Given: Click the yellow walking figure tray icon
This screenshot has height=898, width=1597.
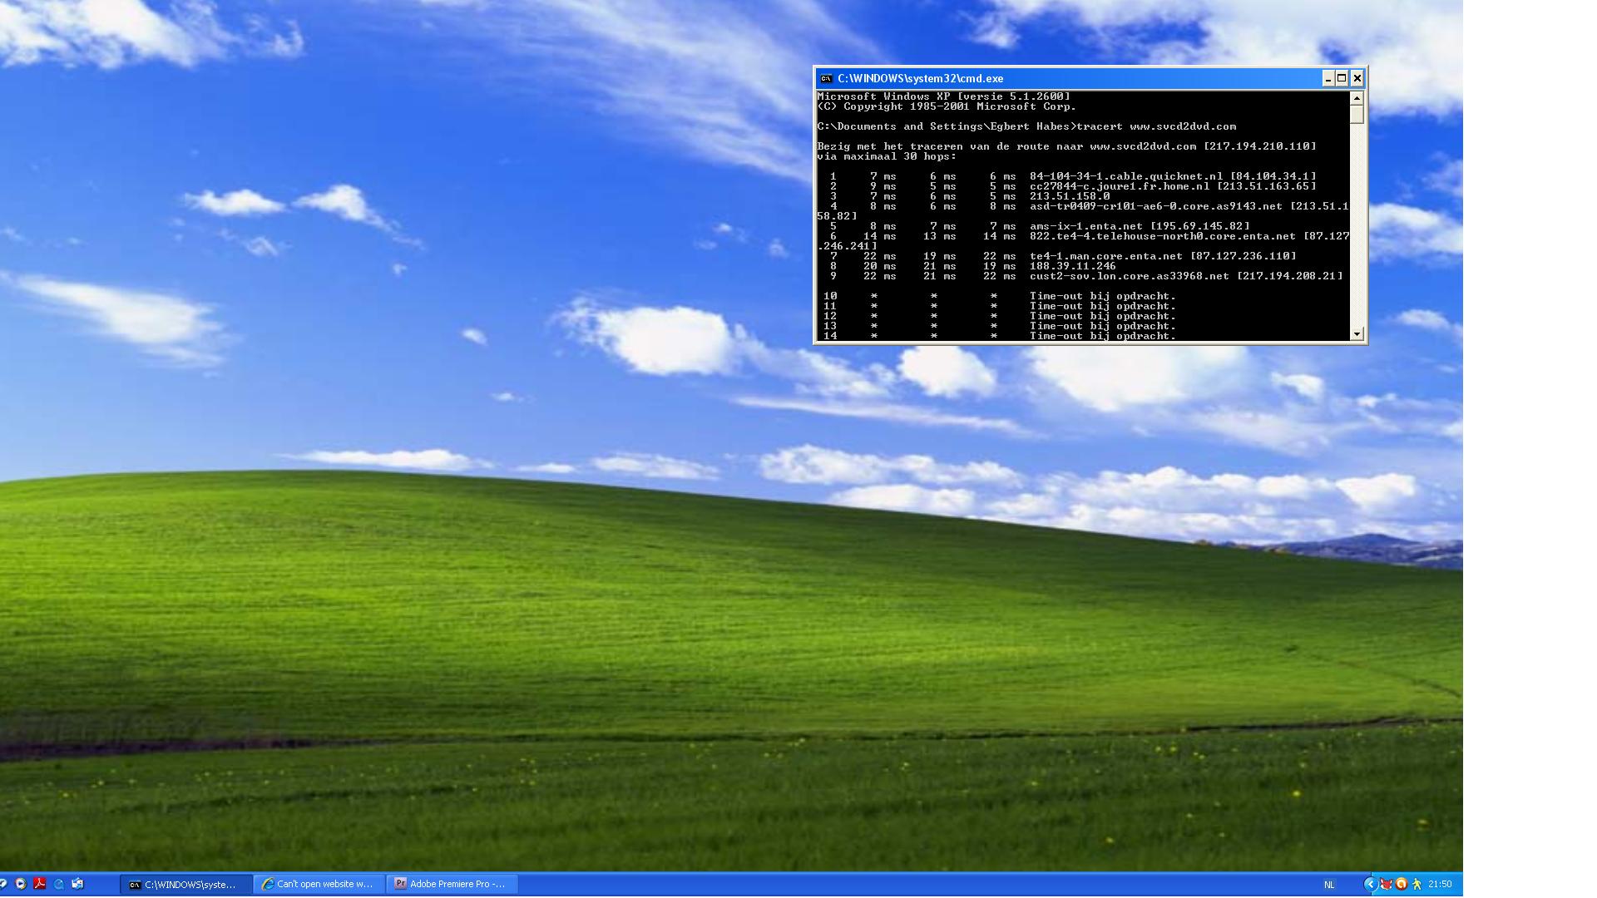Looking at the screenshot, I should click(1417, 884).
